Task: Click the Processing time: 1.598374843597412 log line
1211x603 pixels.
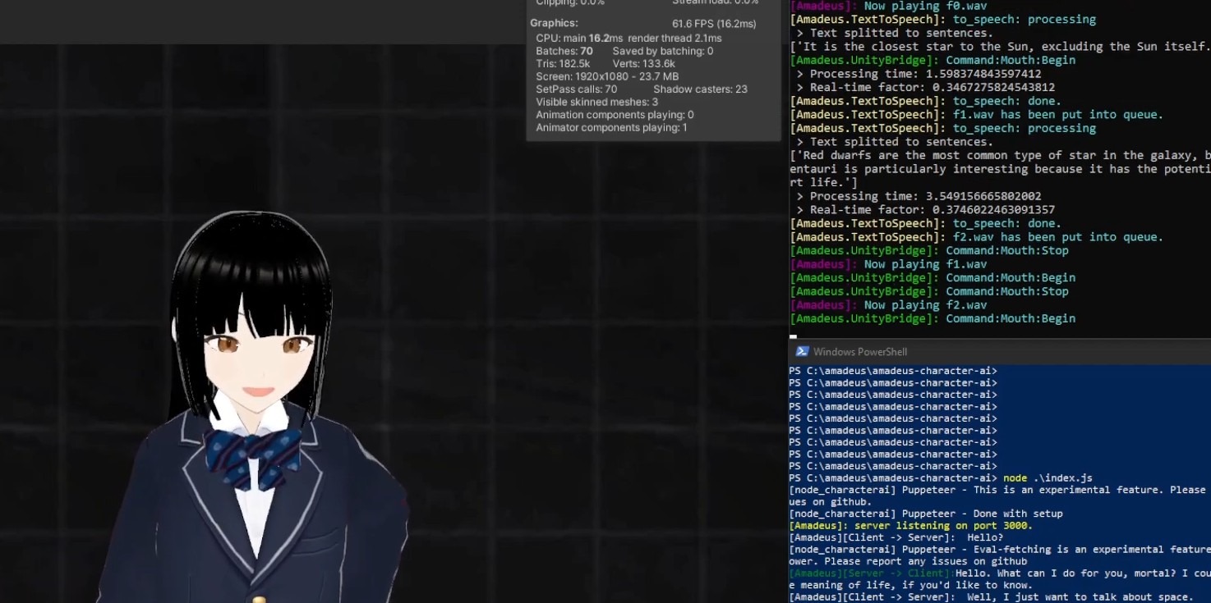Action: click(x=919, y=74)
